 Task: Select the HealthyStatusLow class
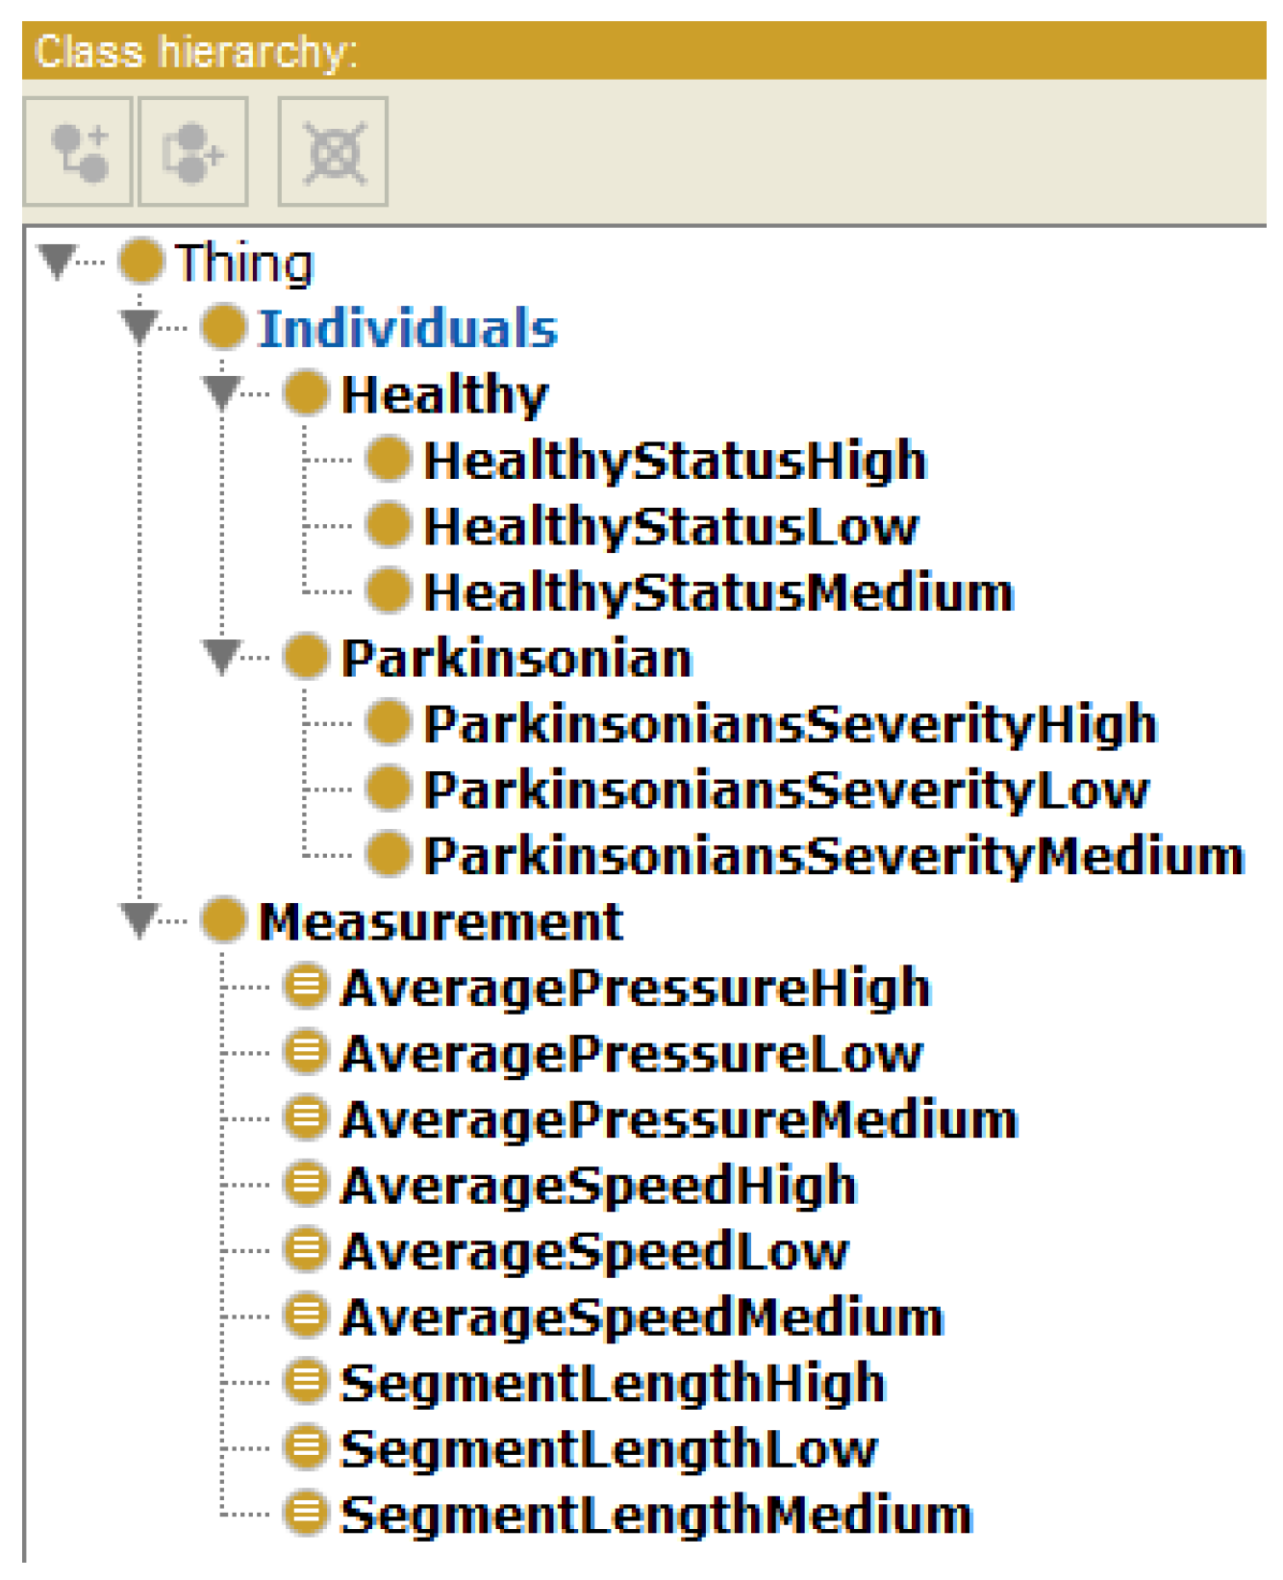click(x=671, y=527)
